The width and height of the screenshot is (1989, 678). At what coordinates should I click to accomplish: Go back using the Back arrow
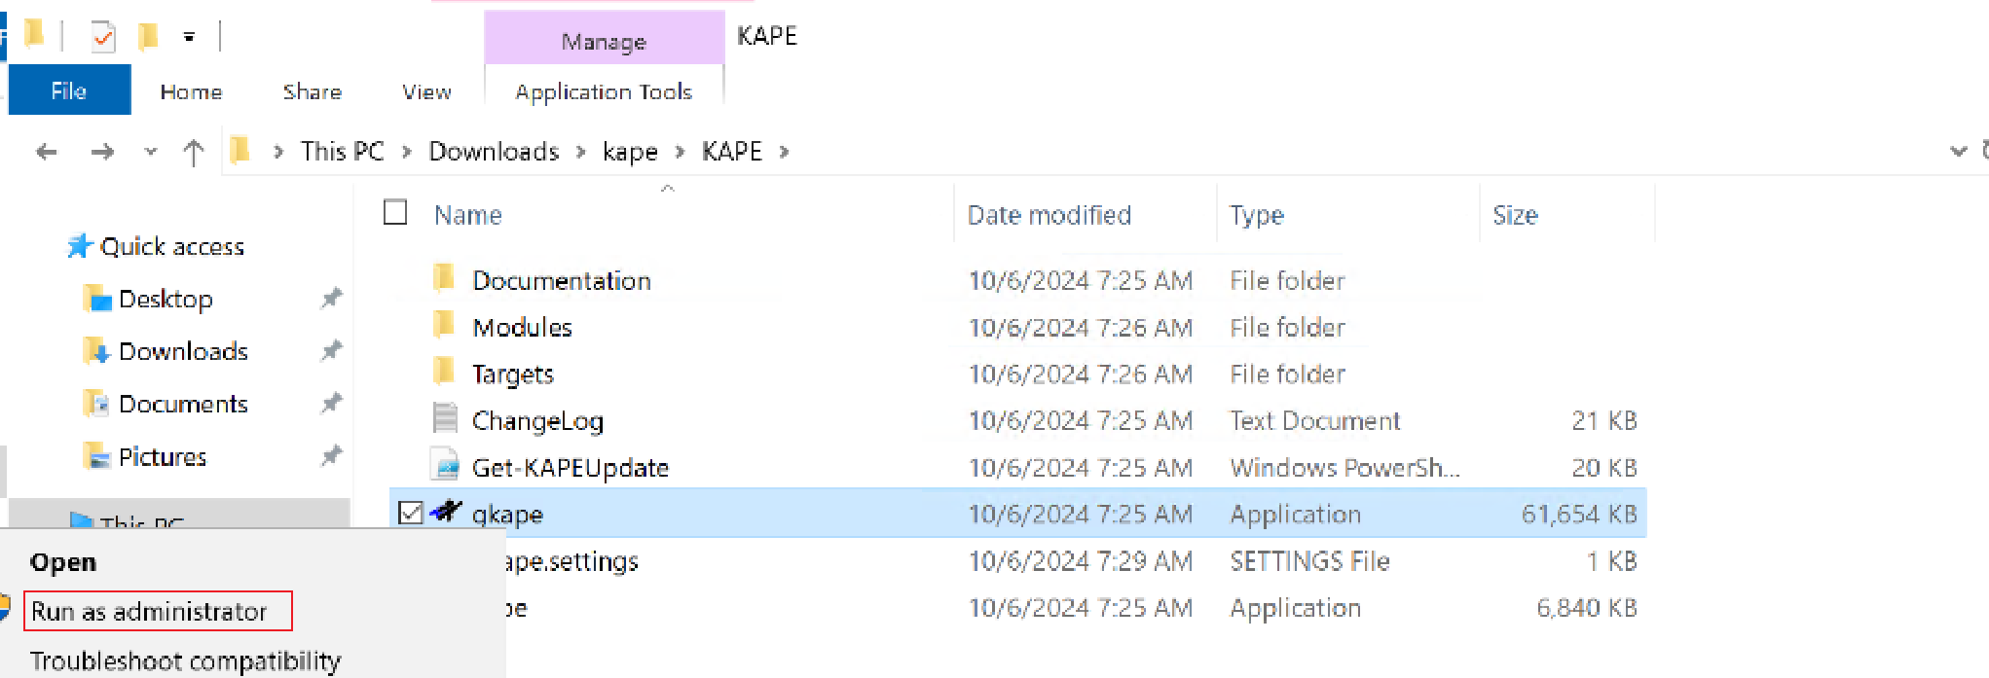pyautogui.click(x=46, y=152)
